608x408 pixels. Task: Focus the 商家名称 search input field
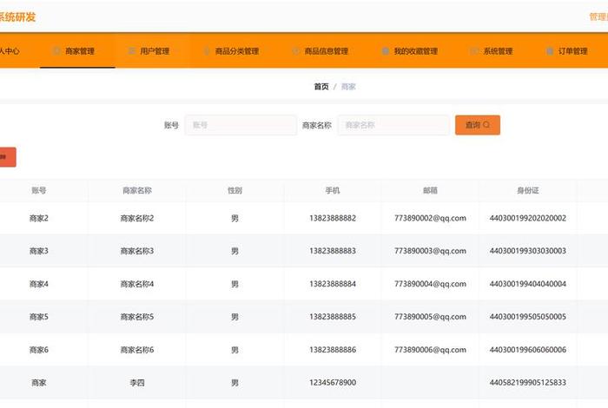point(393,125)
